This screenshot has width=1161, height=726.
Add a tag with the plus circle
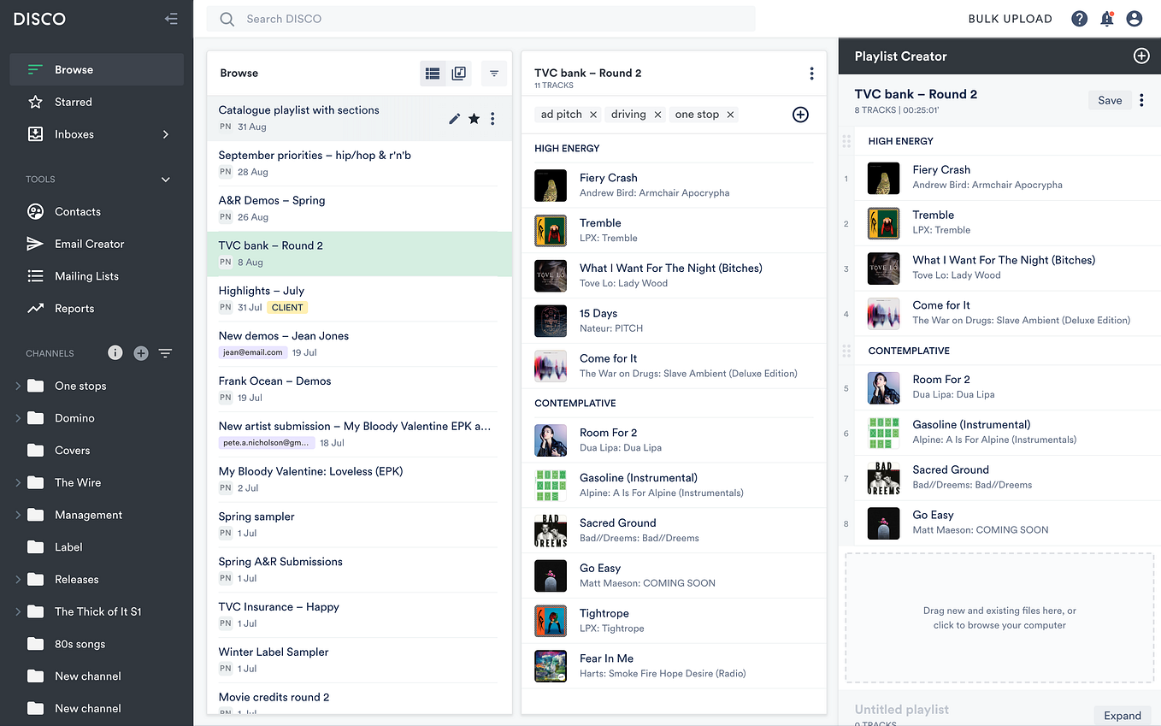click(800, 115)
